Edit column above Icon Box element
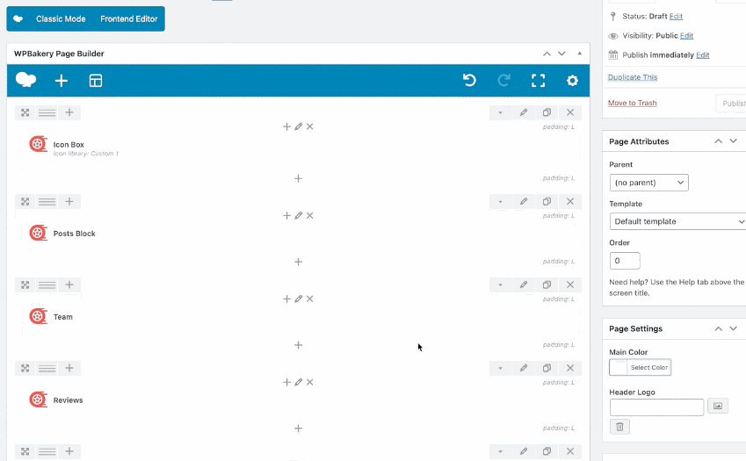The image size is (746, 461). click(298, 126)
